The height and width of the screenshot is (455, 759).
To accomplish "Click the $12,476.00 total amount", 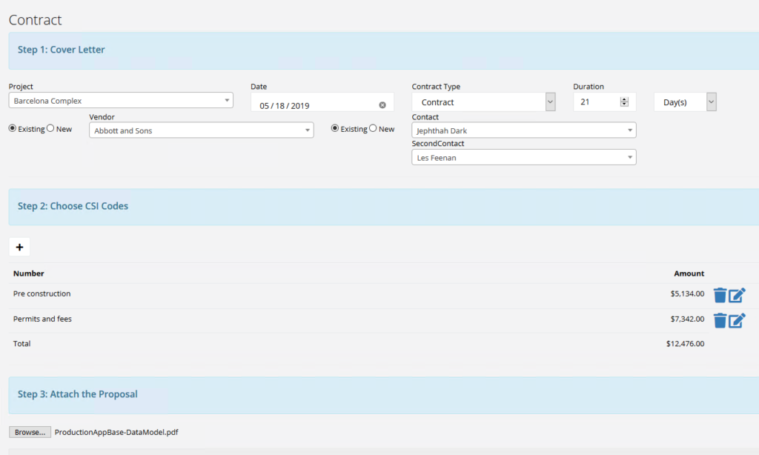I will [685, 343].
